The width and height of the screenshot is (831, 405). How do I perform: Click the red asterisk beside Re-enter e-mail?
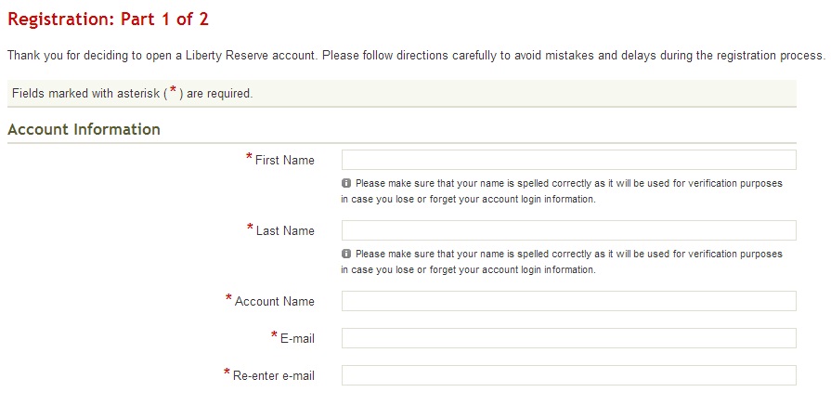click(227, 373)
